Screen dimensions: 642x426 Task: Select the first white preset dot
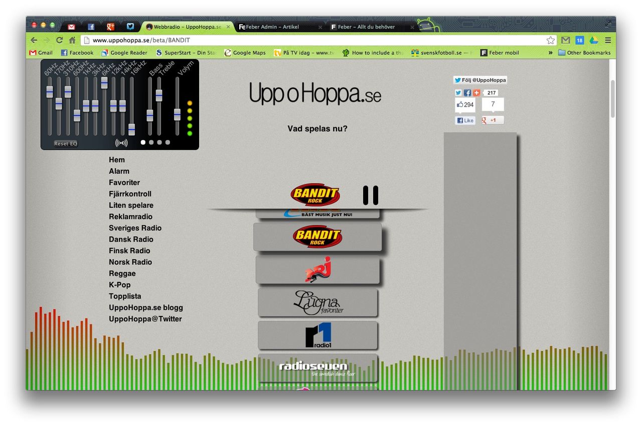pyautogui.click(x=143, y=142)
